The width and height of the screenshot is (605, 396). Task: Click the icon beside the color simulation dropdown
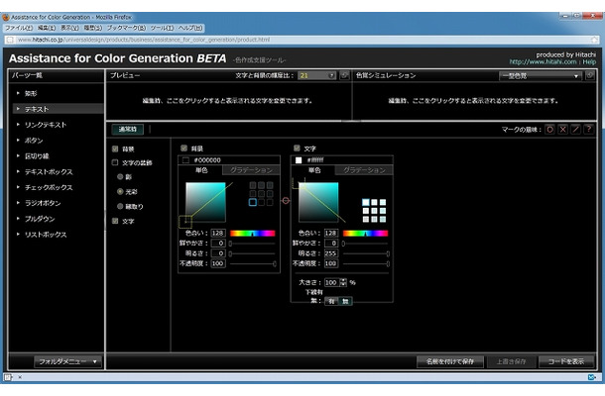point(589,75)
